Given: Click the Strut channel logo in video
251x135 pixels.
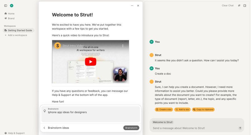Looking at the screenshot, I should [57, 46].
